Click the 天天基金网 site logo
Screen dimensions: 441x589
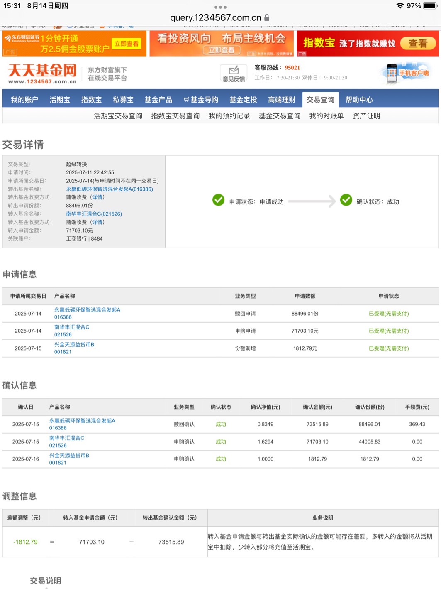(42, 74)
